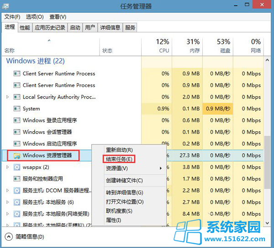Click the vertical scrollbar thumb
274x248 pixels.
(x=267, y=162)
